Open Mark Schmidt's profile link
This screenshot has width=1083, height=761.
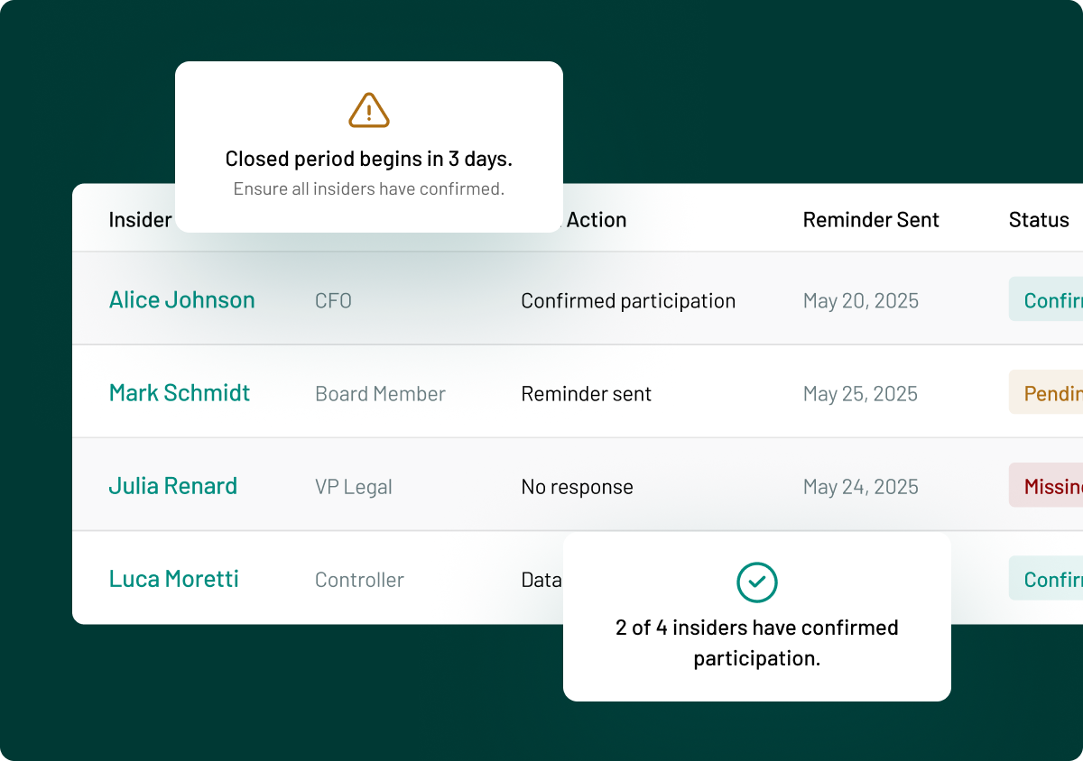point(179,393)
